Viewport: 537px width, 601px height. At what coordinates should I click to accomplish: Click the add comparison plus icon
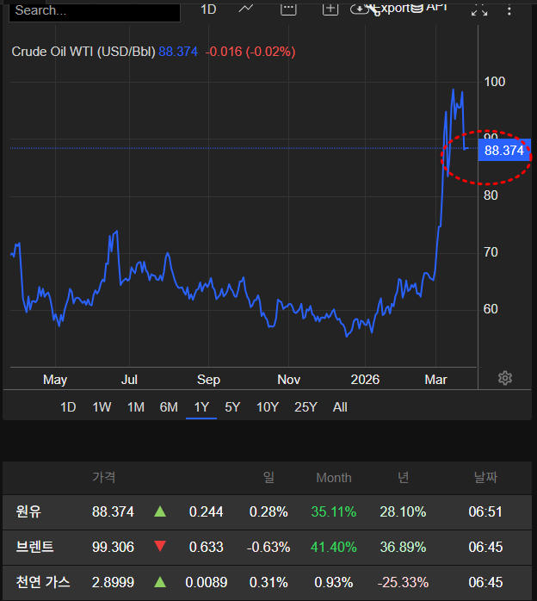tap(330, 9)
